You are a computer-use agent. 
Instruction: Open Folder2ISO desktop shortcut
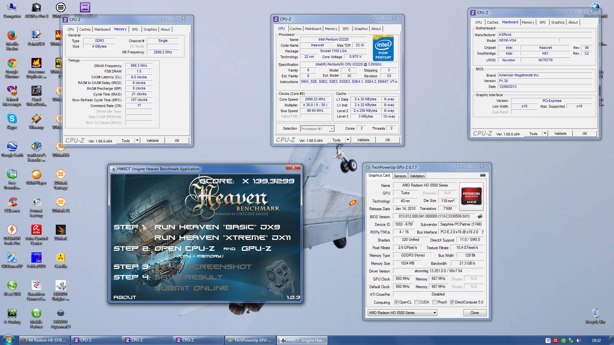click(x=36, y=260)
